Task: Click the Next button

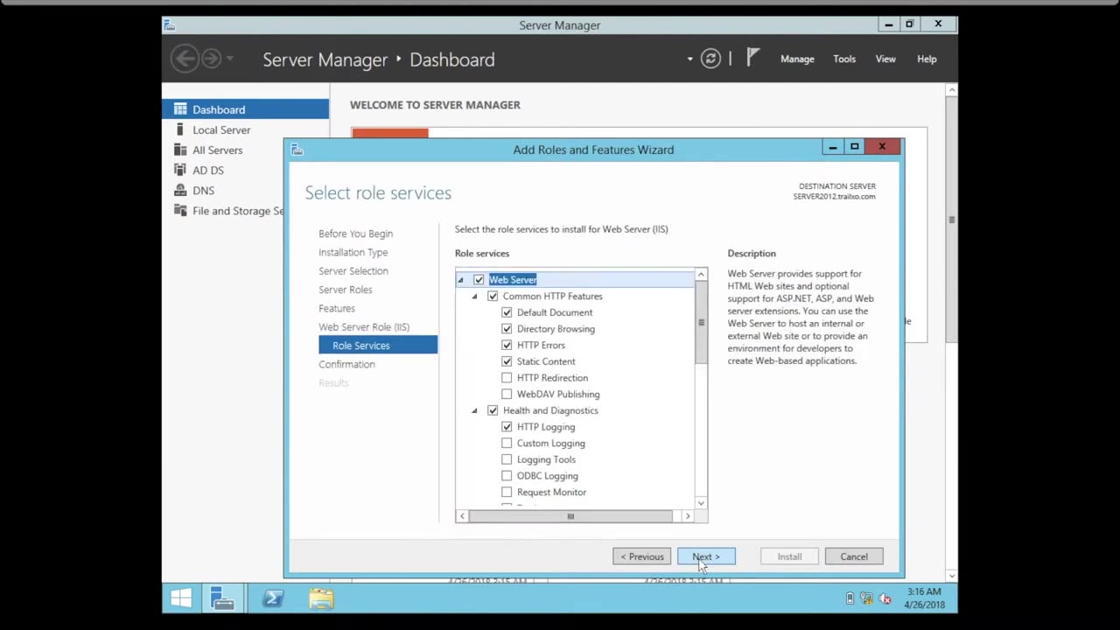Action: tap(706, 556)
